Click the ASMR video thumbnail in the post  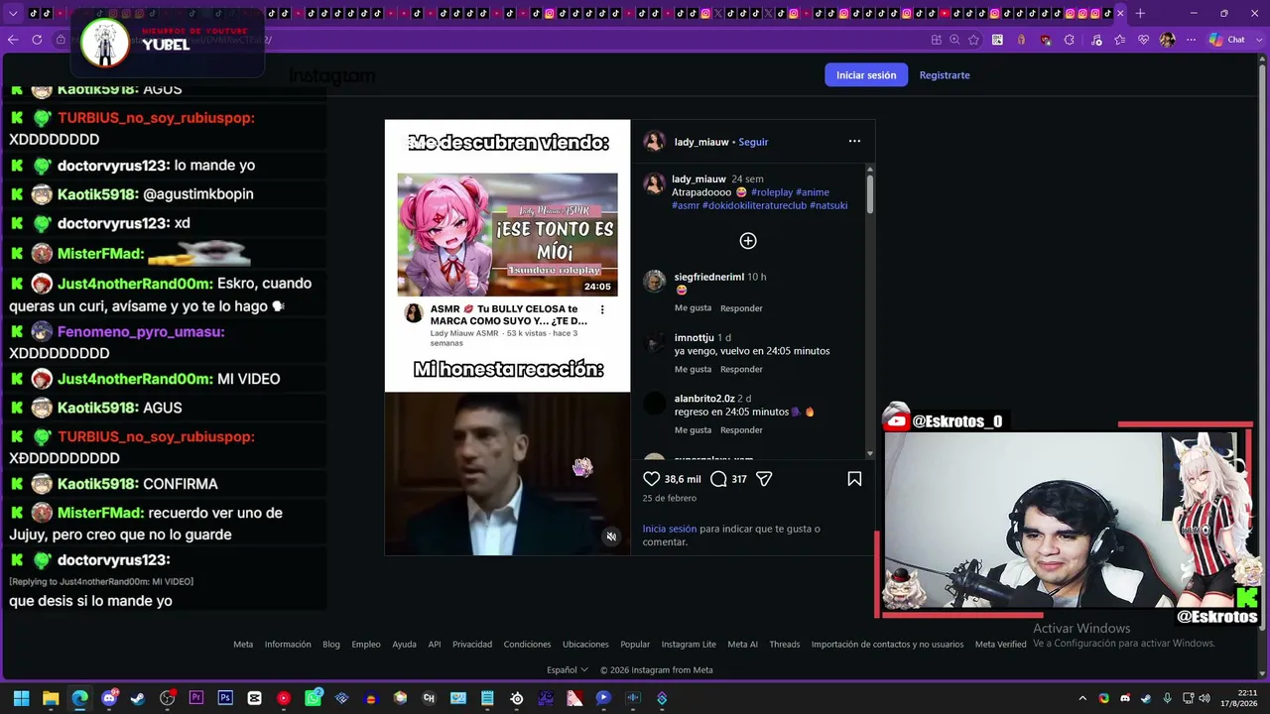pos(507,235)
